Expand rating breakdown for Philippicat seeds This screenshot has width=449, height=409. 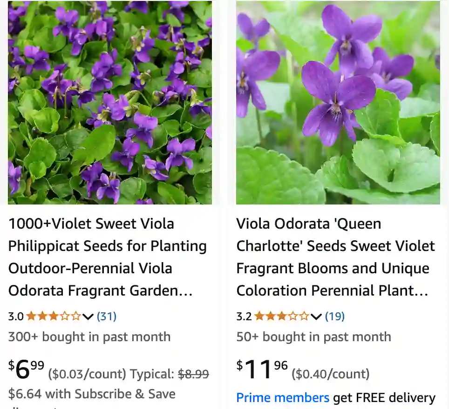pyautogui.click(x=88, y=316)
